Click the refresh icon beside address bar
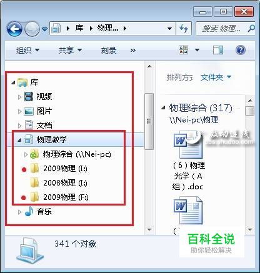 point(184,28)
